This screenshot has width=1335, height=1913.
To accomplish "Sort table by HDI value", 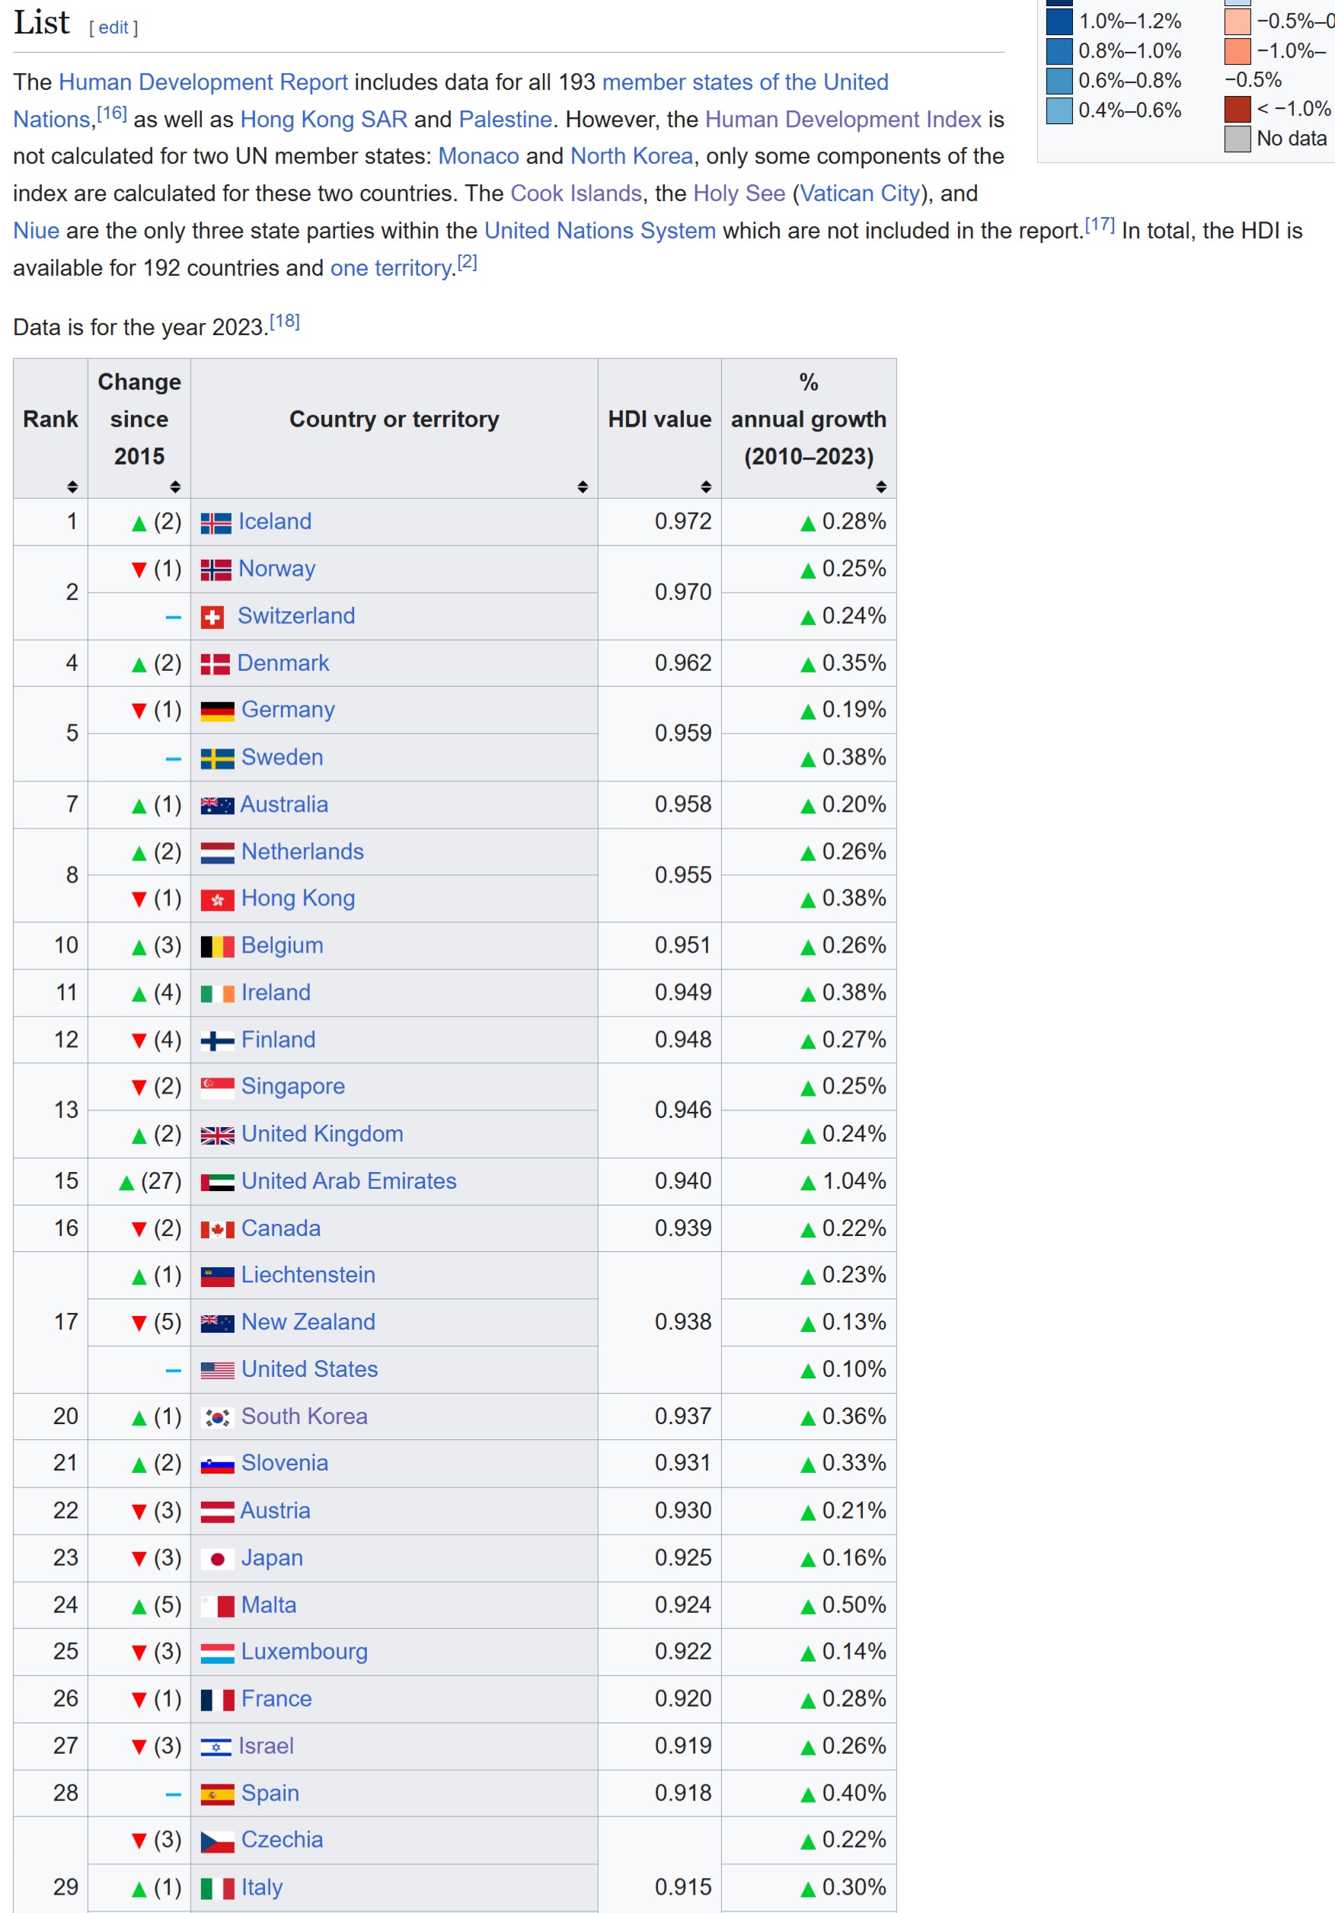I will (706, 487).
